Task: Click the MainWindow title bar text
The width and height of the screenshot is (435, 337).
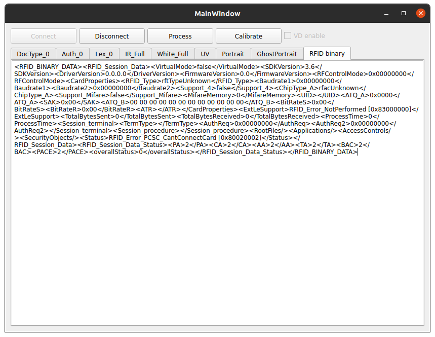Action: 218,14
